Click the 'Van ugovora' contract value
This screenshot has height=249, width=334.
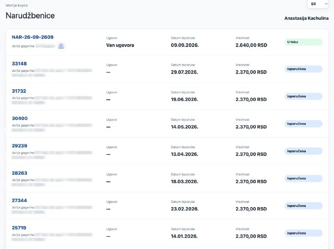tap(120, 45)
